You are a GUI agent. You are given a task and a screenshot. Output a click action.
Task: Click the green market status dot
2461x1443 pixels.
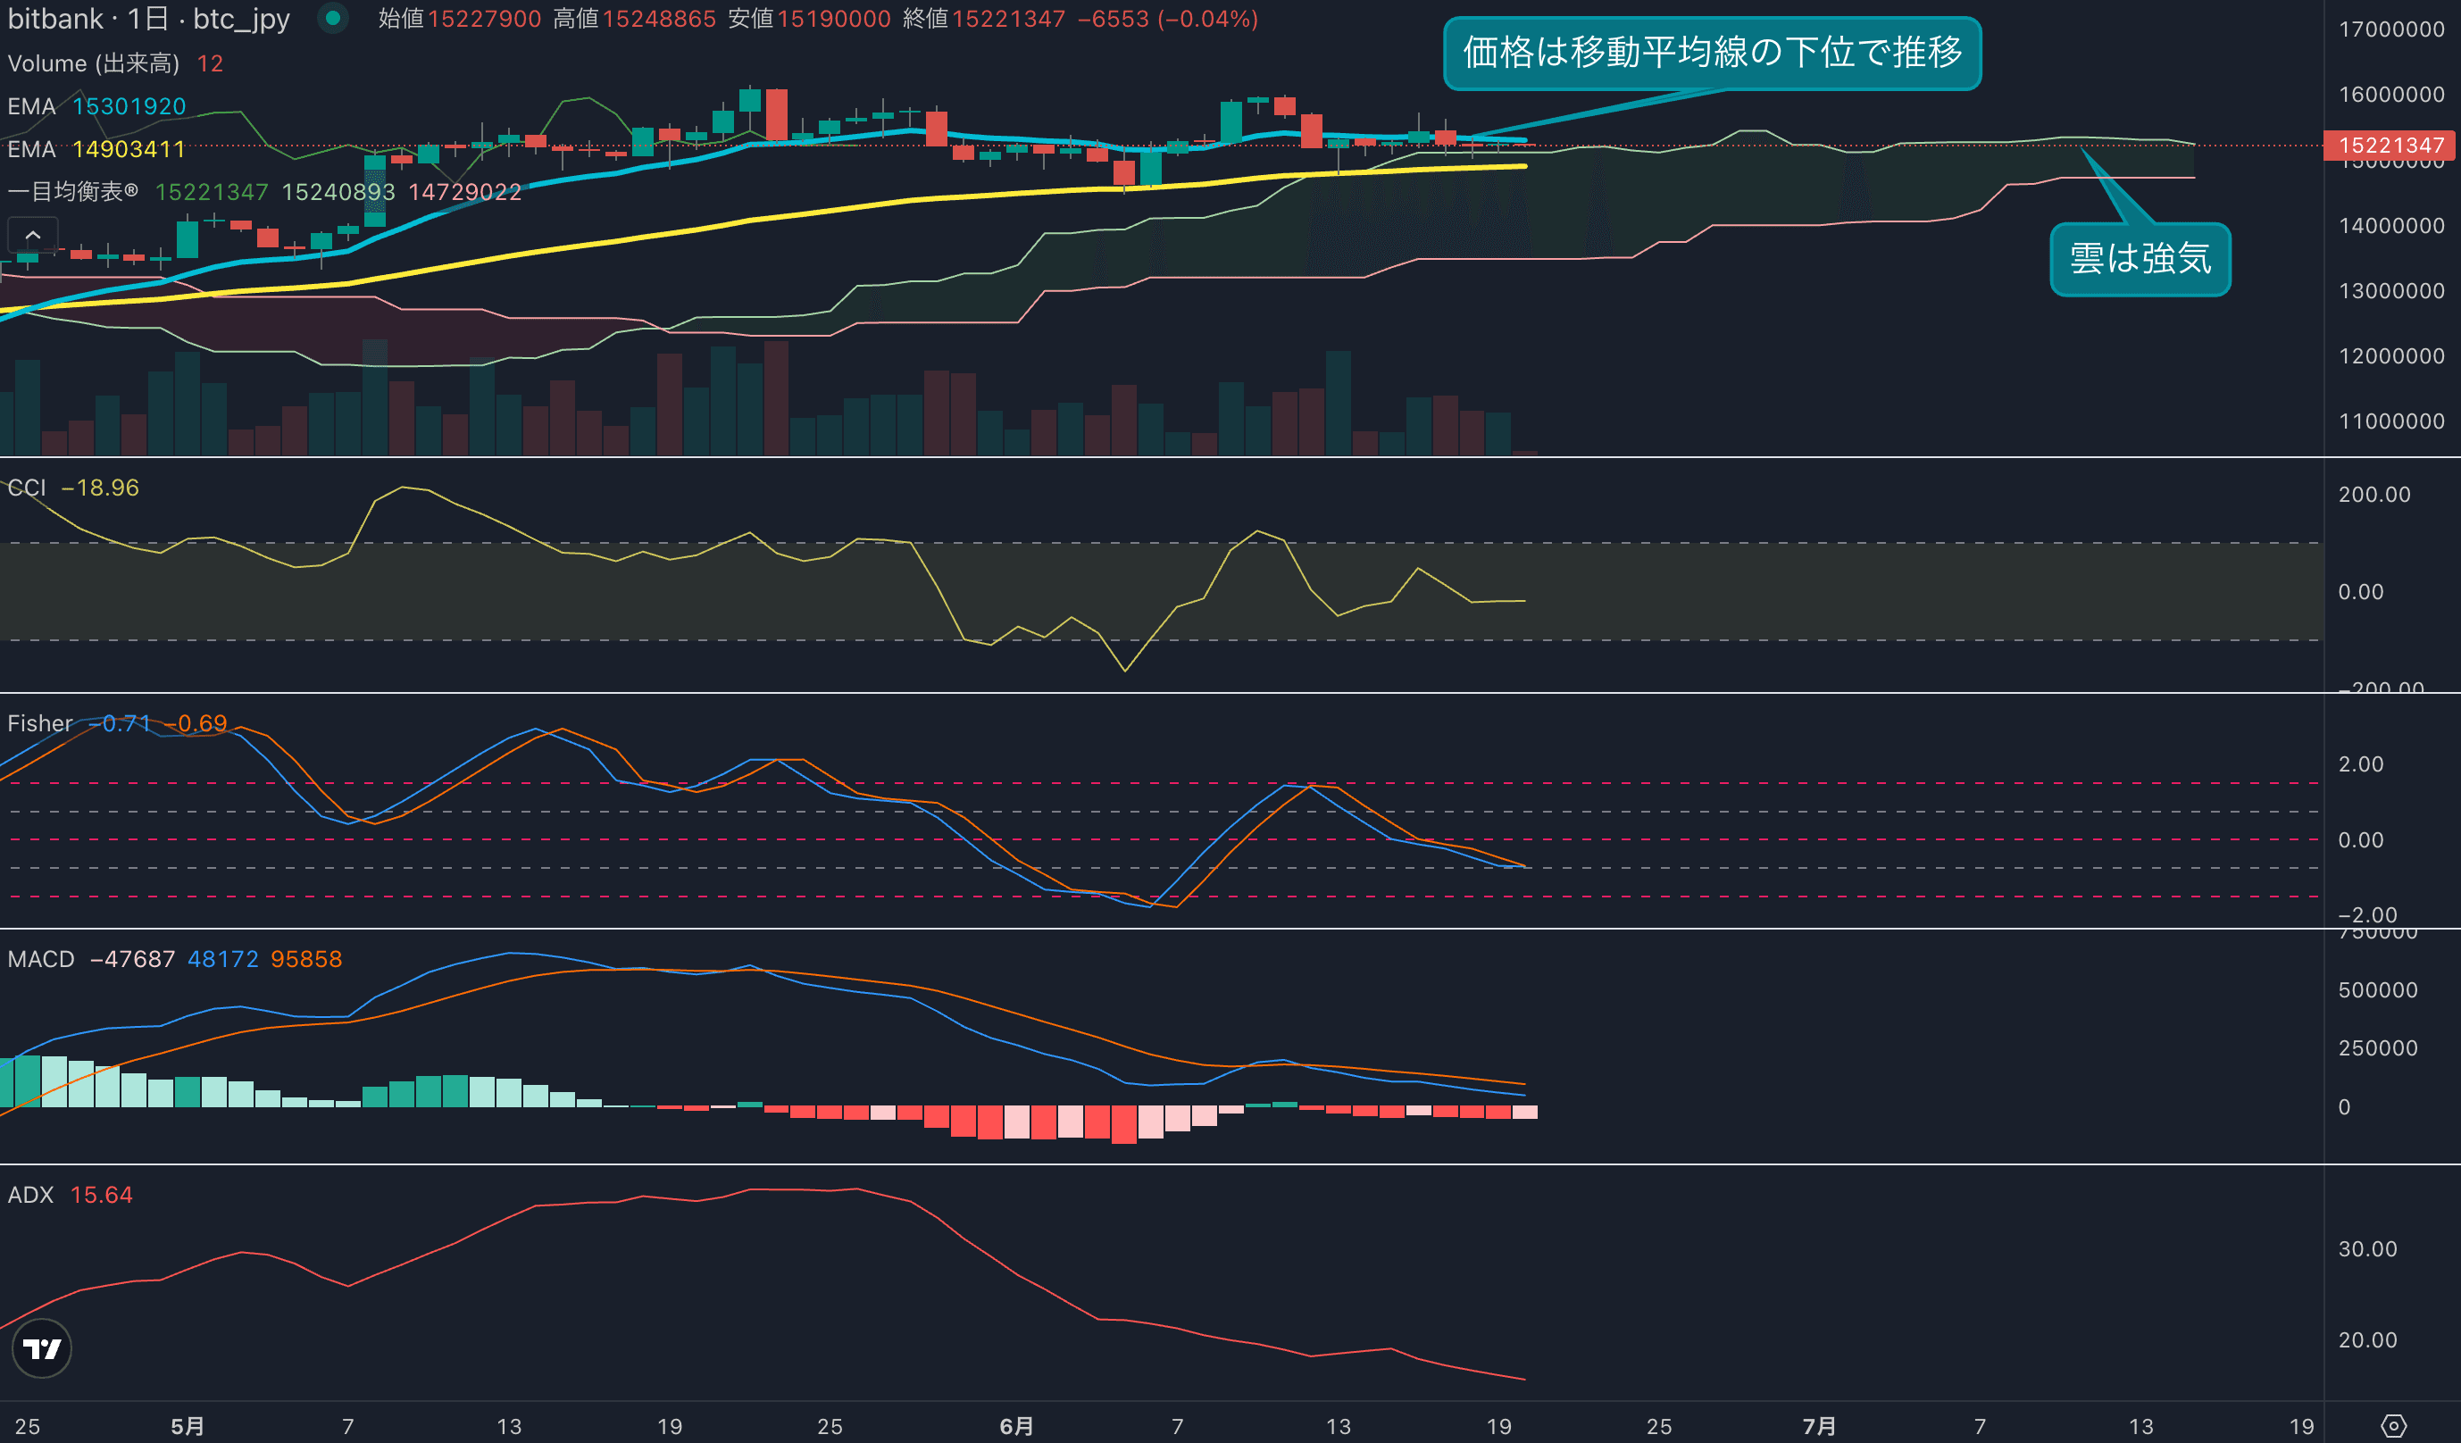point(333,19)
